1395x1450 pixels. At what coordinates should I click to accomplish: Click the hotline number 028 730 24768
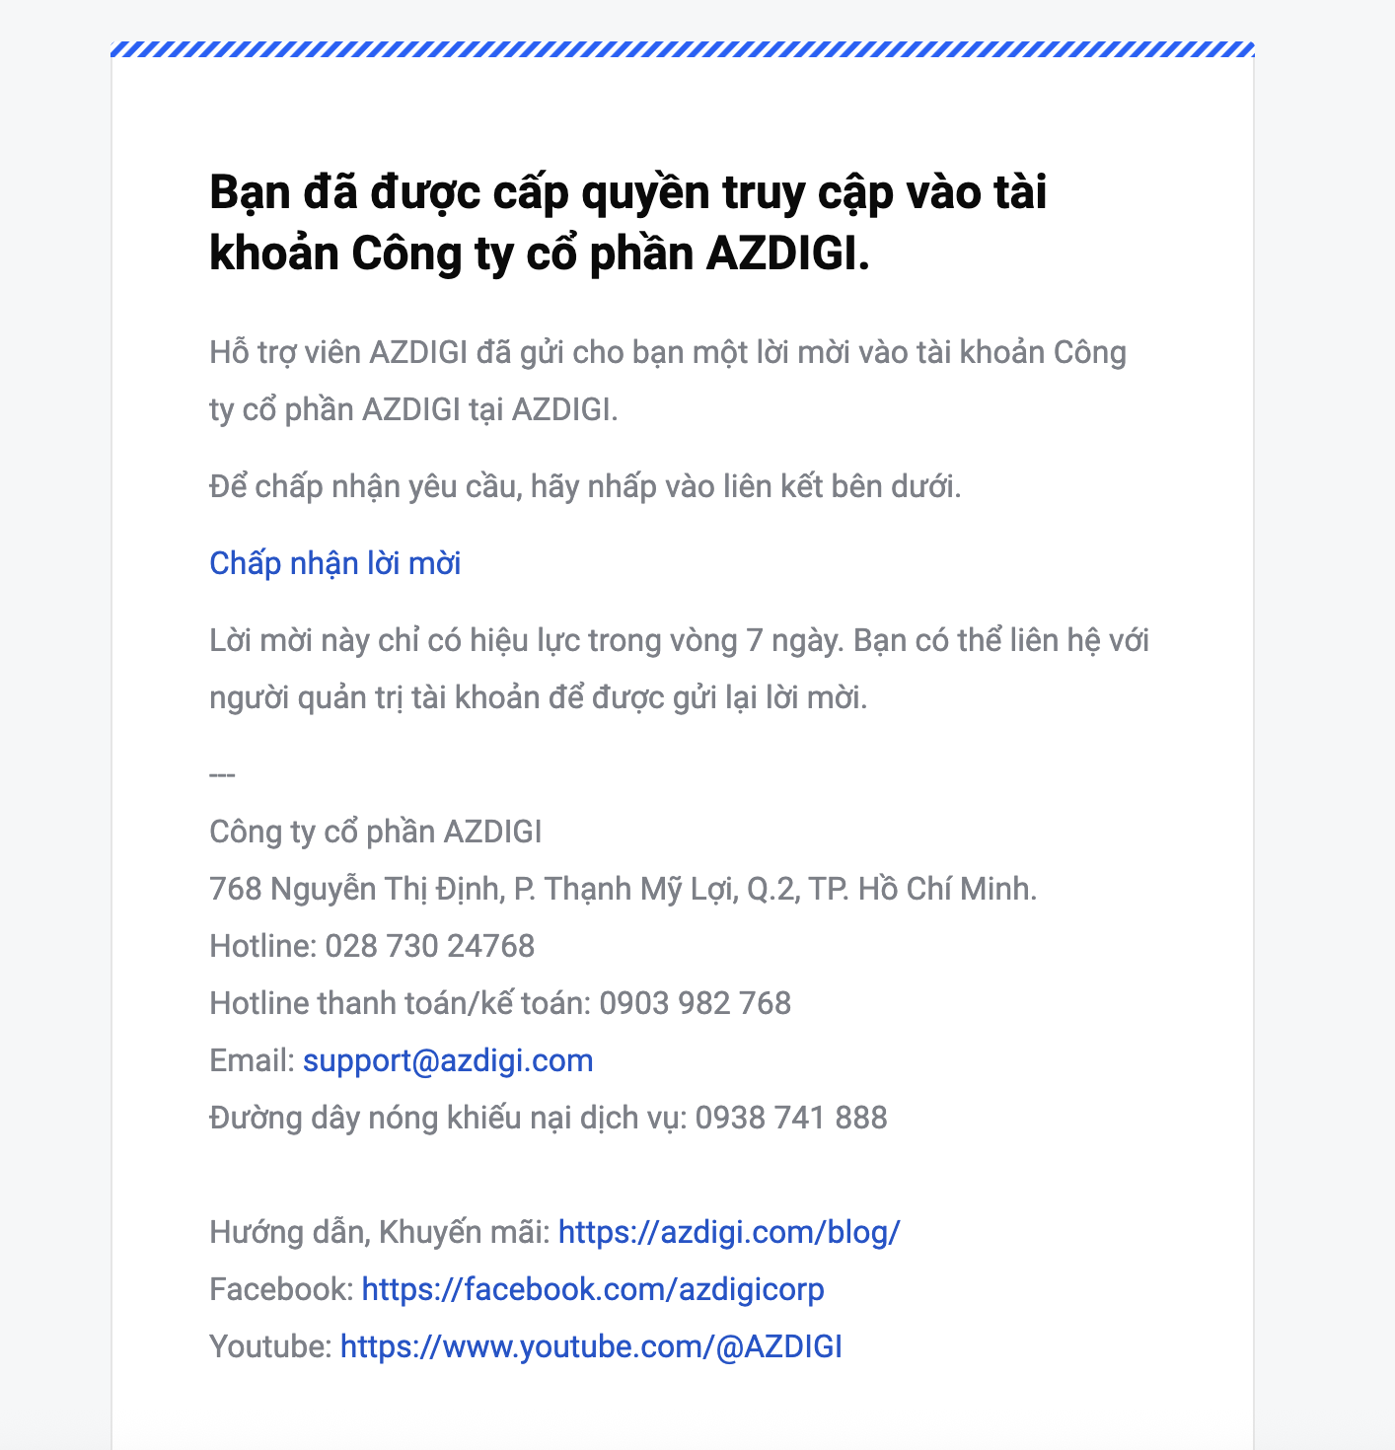(430, 946)
